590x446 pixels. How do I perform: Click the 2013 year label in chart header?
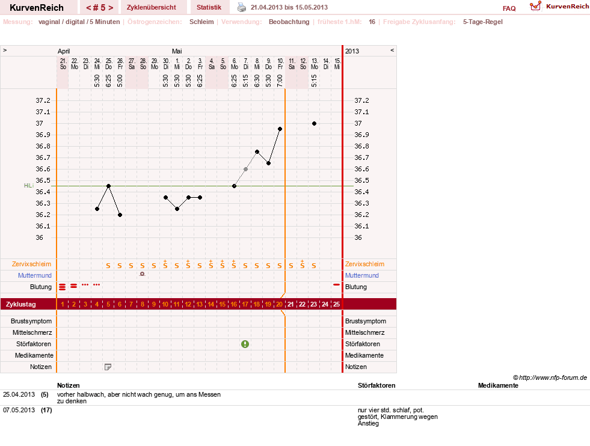[x=352, y=51]
